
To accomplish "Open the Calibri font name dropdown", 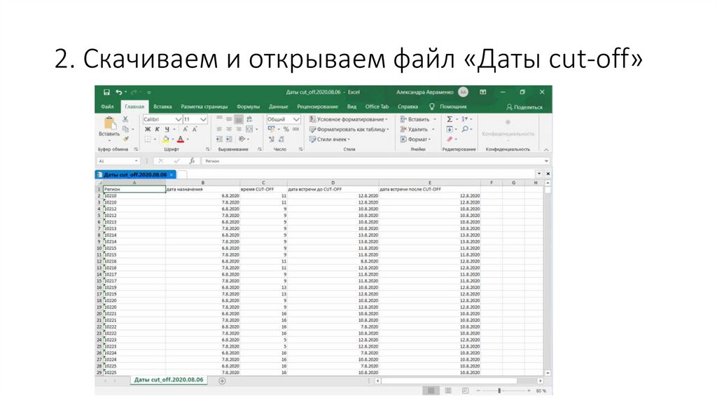I will (178, 119).
